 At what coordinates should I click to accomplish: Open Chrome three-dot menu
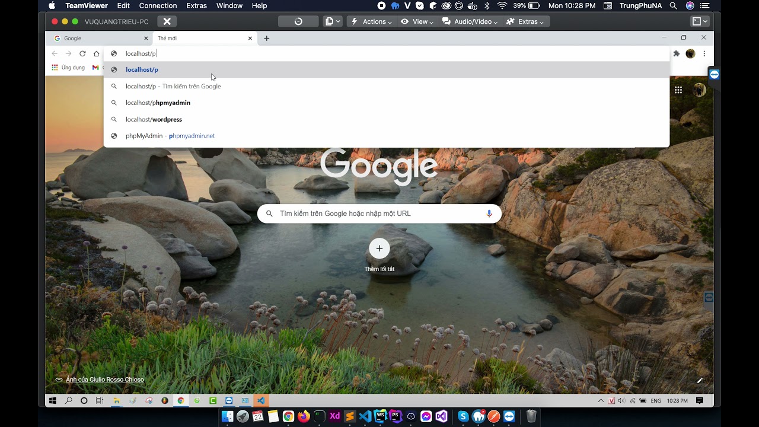704,53
